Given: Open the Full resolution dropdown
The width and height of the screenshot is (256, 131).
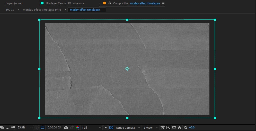Looking at the screenshot, I should [x=91, y=128].
